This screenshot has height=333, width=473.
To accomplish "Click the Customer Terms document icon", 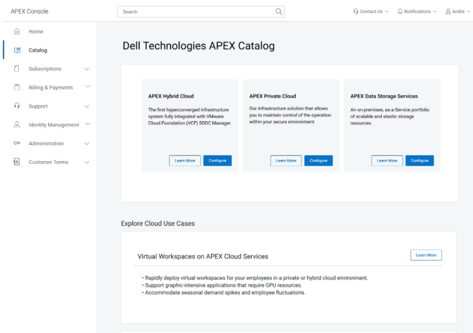I will click(x=17, y=162).
